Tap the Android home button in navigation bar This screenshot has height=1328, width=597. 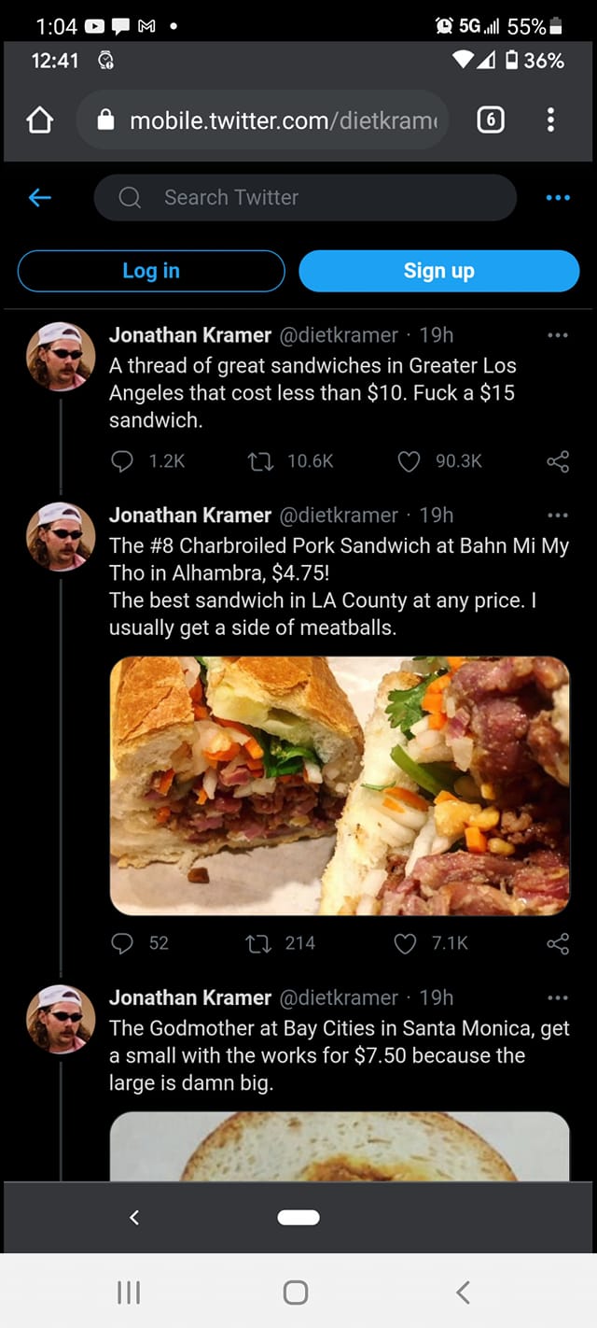[296, 1293]
